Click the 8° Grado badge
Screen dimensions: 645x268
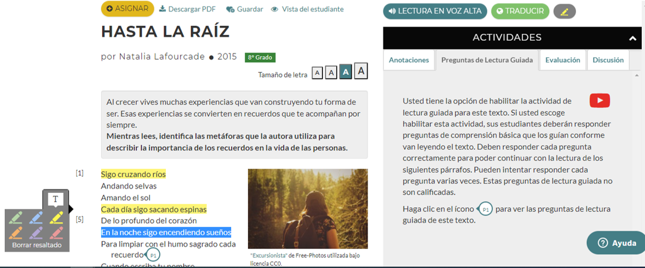click(260, 58)
